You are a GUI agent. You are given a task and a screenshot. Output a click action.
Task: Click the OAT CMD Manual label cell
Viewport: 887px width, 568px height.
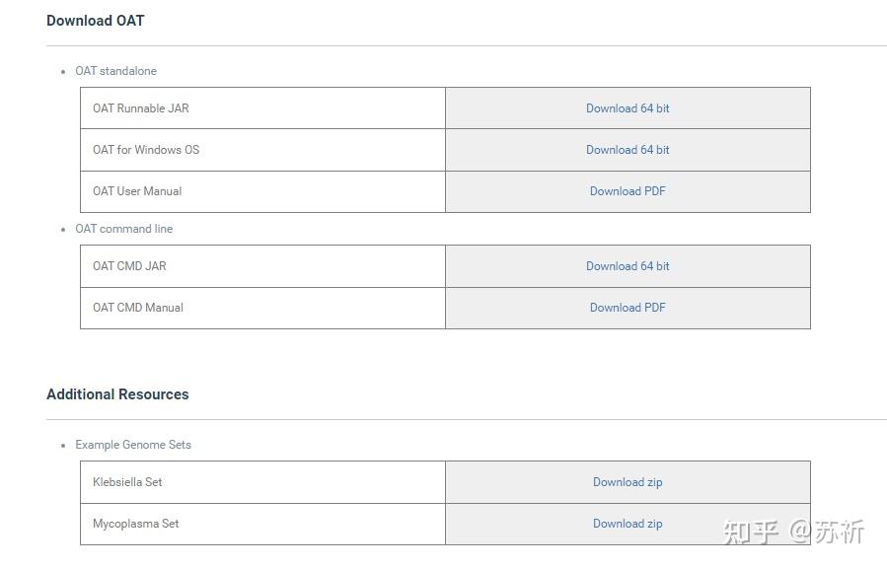tap(262, 308)
